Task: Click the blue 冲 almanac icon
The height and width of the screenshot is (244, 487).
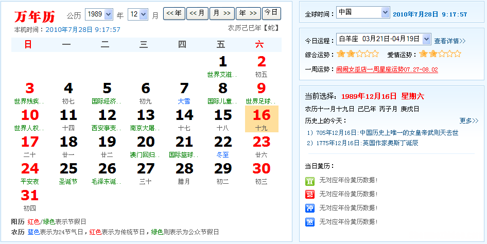Action: [x=309, y=208]
